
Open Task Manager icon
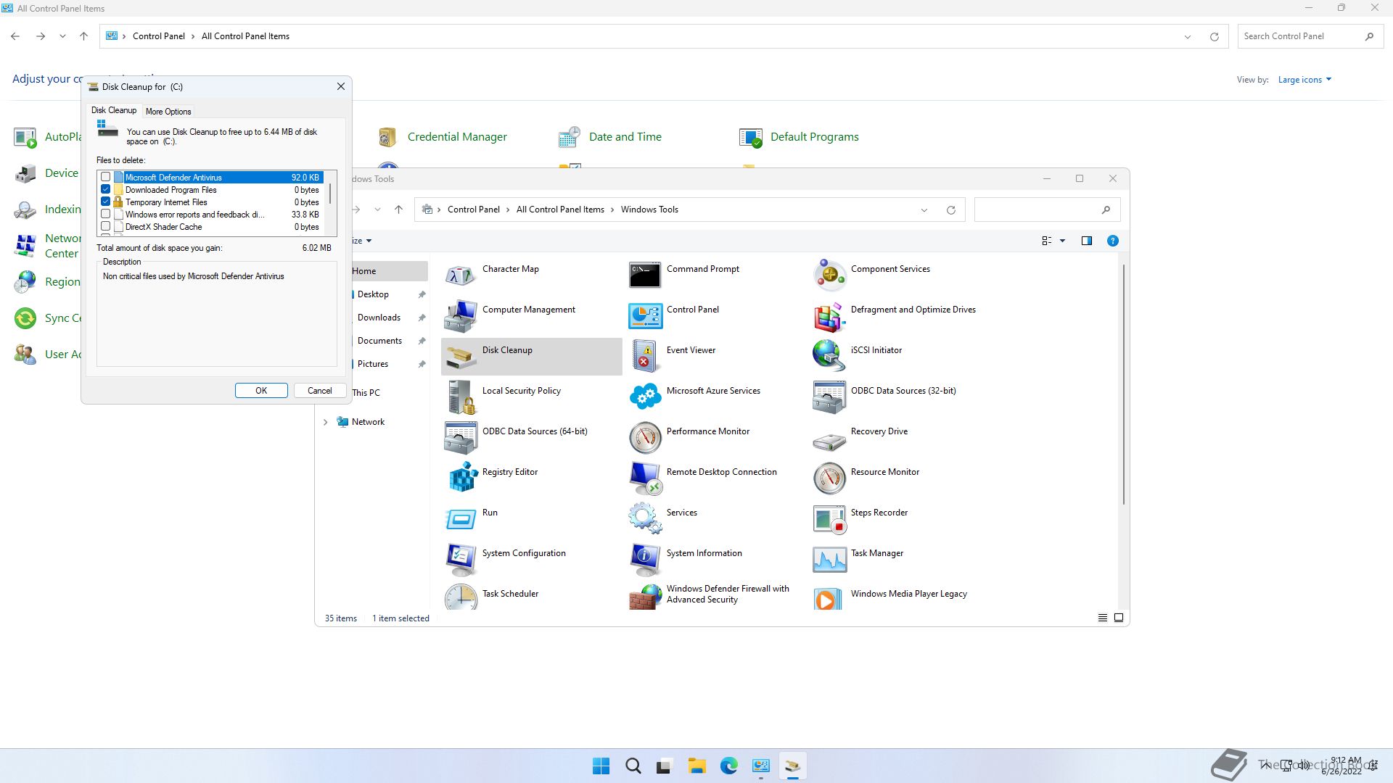[829, 560]
